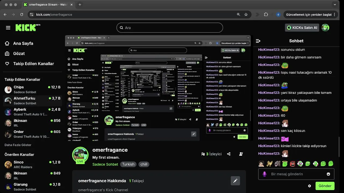The height and width of the screenshot is (193, 344).
Task: Click the Turkish tag
Action: [x=128, y=164]
